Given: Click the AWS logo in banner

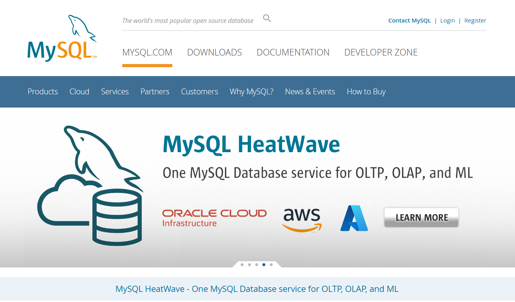Looking at the screenshot, I should (x=302, y=220).
